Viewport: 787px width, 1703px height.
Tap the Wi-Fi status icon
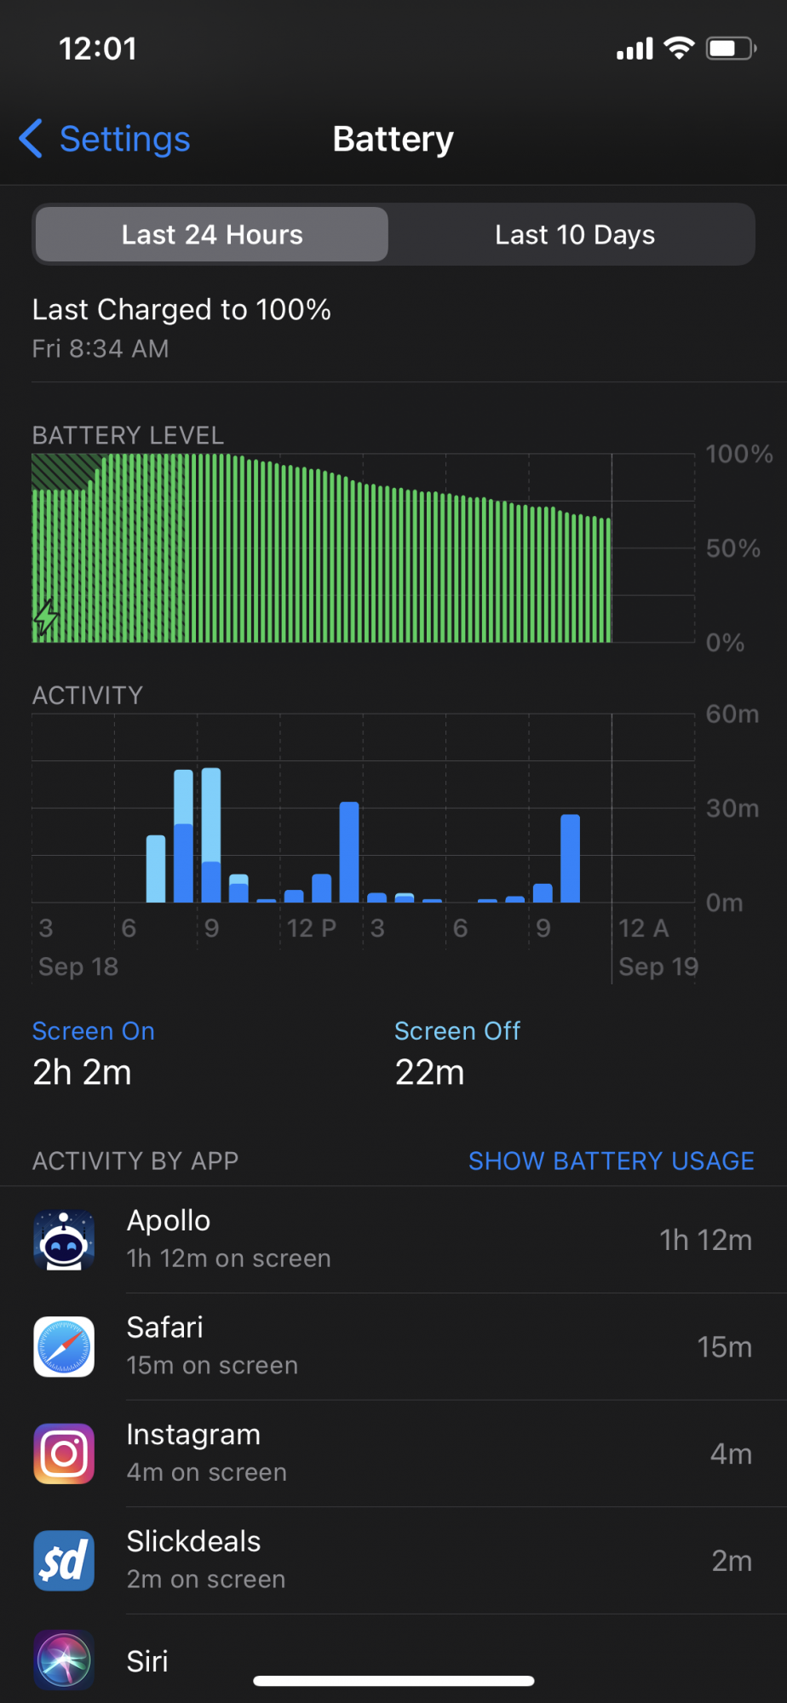pos(679,49)
